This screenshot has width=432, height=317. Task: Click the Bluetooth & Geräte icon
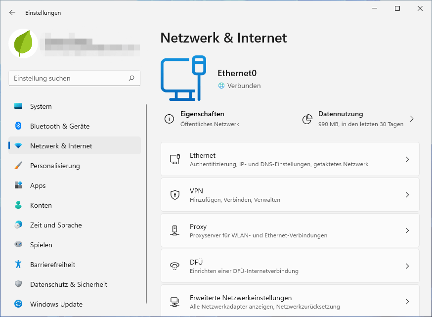(18, 126)
